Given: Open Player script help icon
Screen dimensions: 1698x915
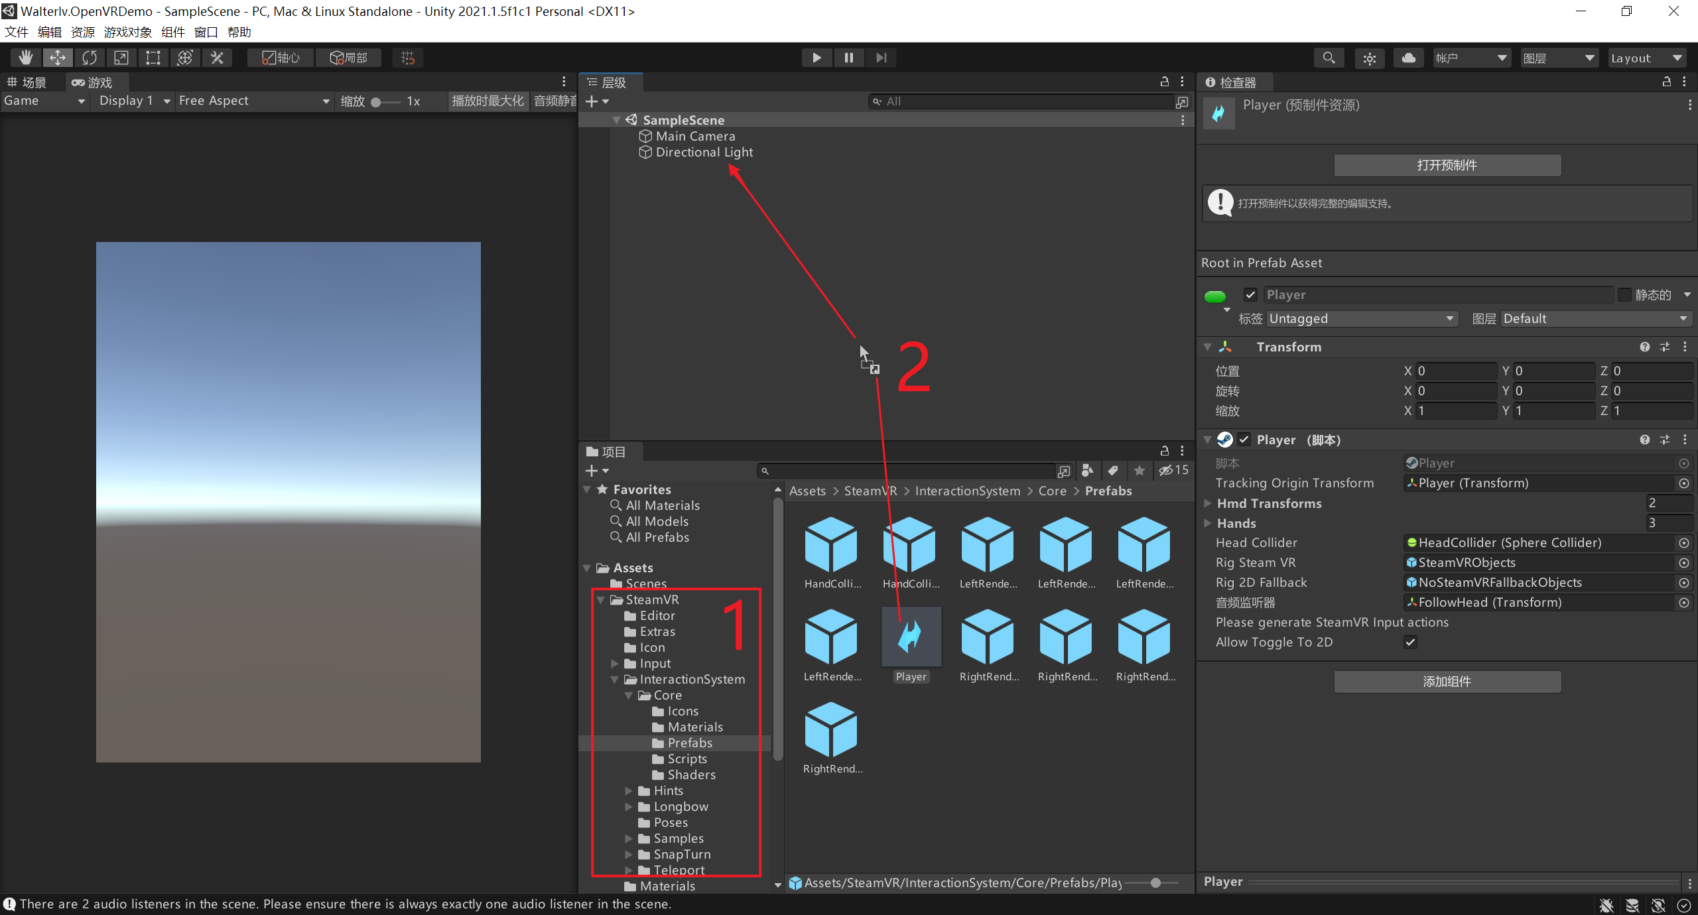Looking at the screenshot, I should [1645, 440].
